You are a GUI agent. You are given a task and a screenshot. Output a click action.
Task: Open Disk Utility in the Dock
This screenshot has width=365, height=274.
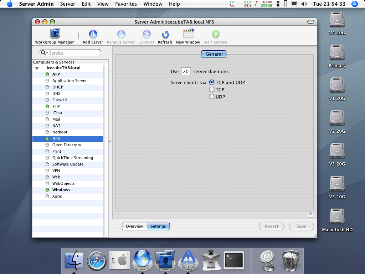(211, 260)
